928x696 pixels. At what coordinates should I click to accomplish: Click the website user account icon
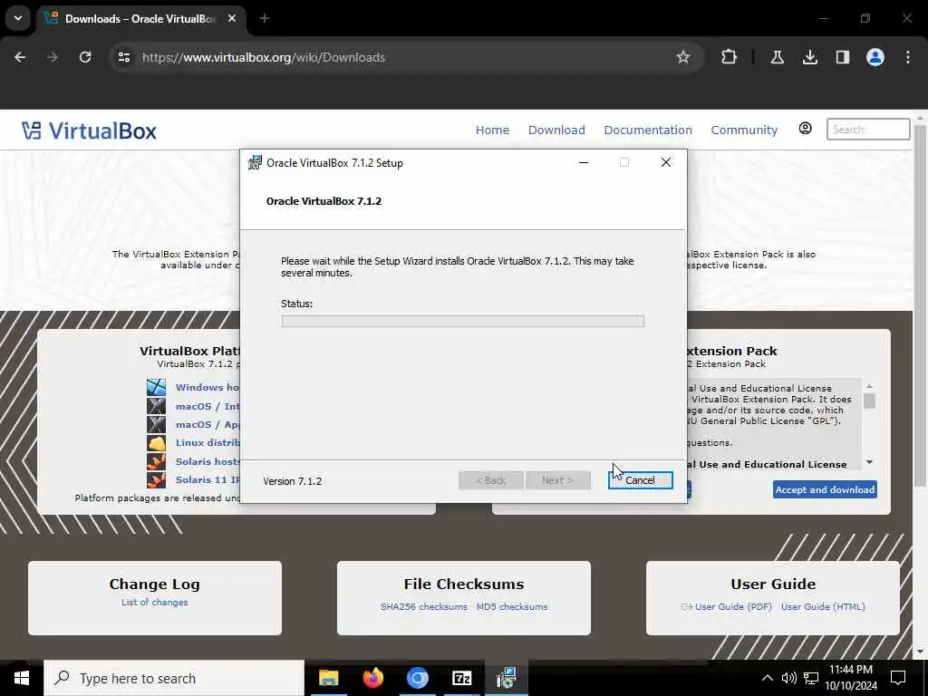[805, 129]
